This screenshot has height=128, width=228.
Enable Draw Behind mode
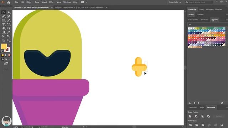[6, 59]
